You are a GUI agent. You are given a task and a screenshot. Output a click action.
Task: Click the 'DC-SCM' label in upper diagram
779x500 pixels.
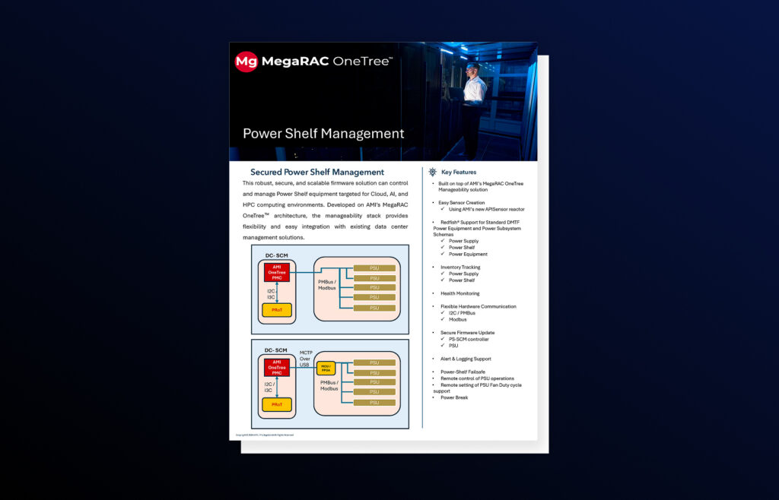[x=276, y=255]
